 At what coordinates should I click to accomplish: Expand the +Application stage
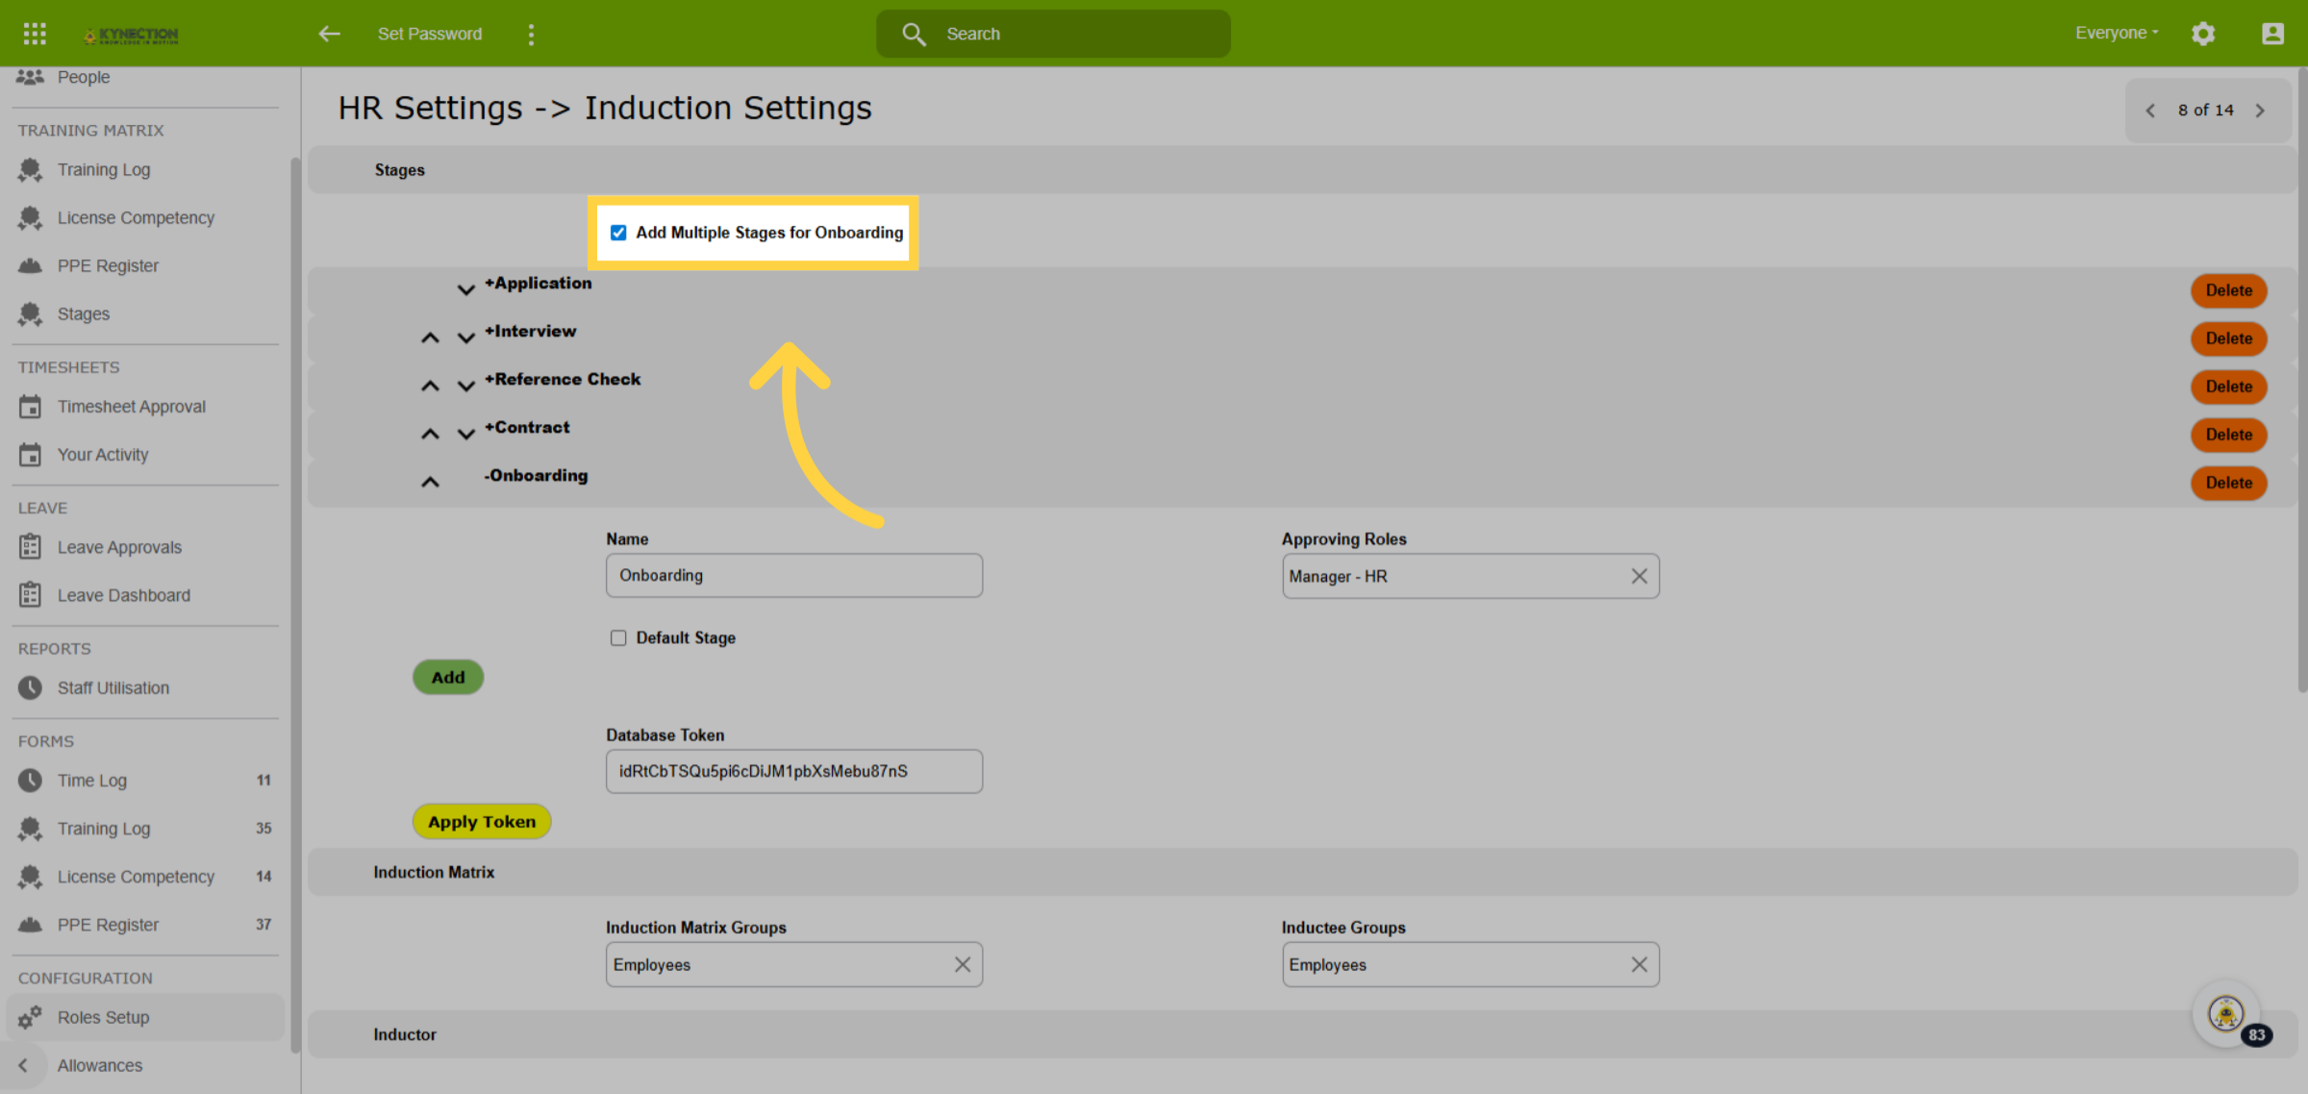click(539, 283)
